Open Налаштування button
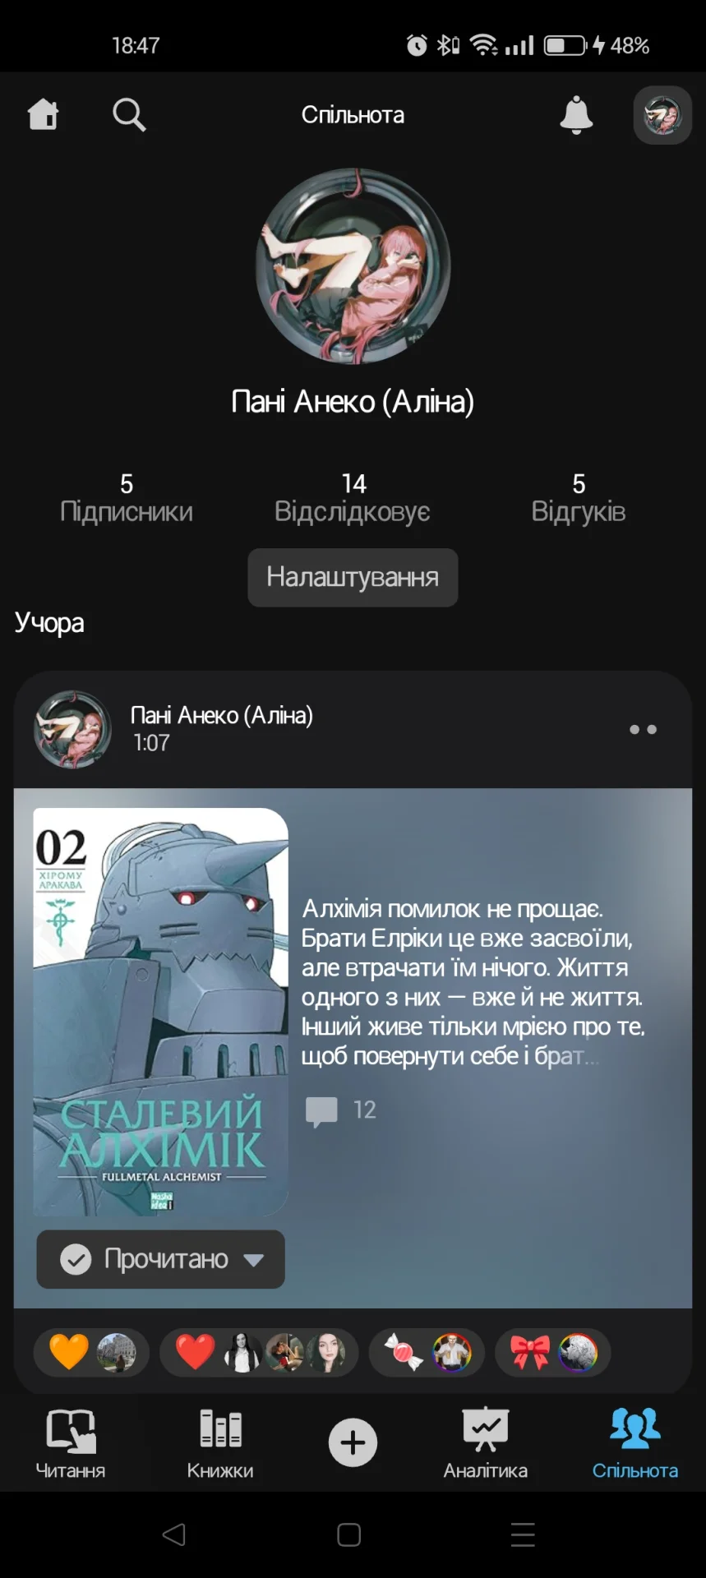Image resolution: width=706 pixels, height=1578 pixels. tap(353, 578)
